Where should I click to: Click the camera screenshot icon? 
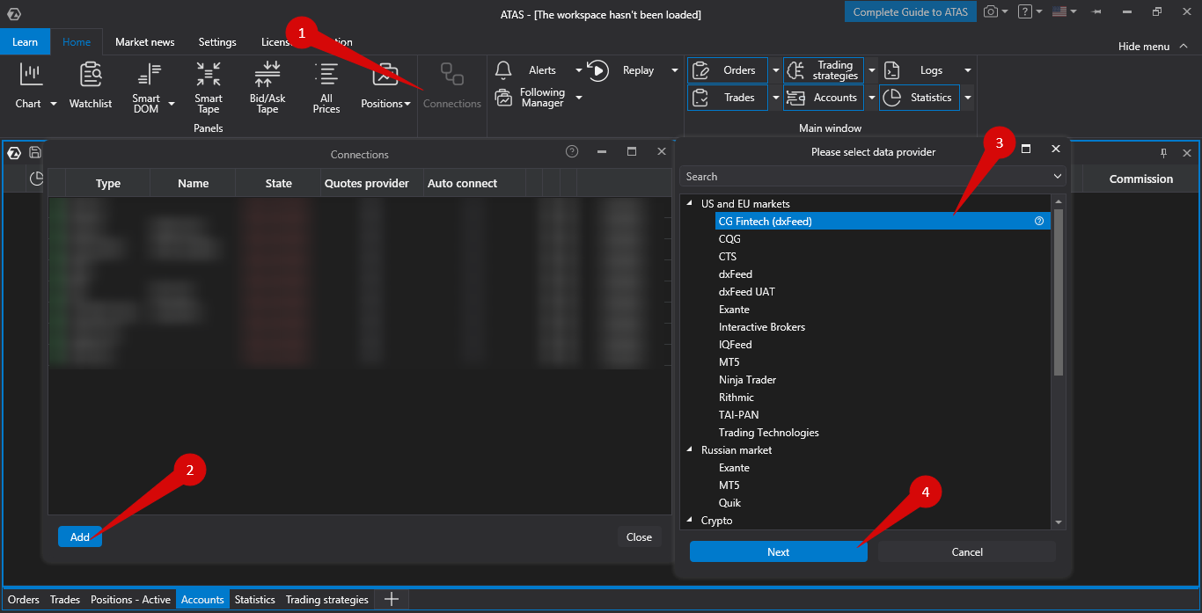click(991, 11)
